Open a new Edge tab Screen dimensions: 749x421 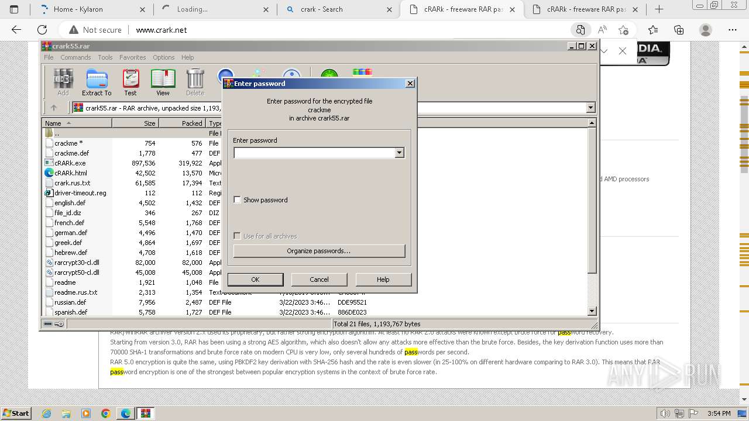[x=659, y=9]
